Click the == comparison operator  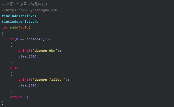[x=22, y=39]
